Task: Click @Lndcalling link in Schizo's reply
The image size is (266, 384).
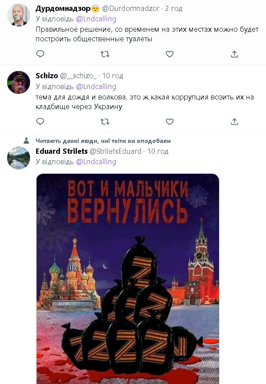Action: (x=96, y=86)
